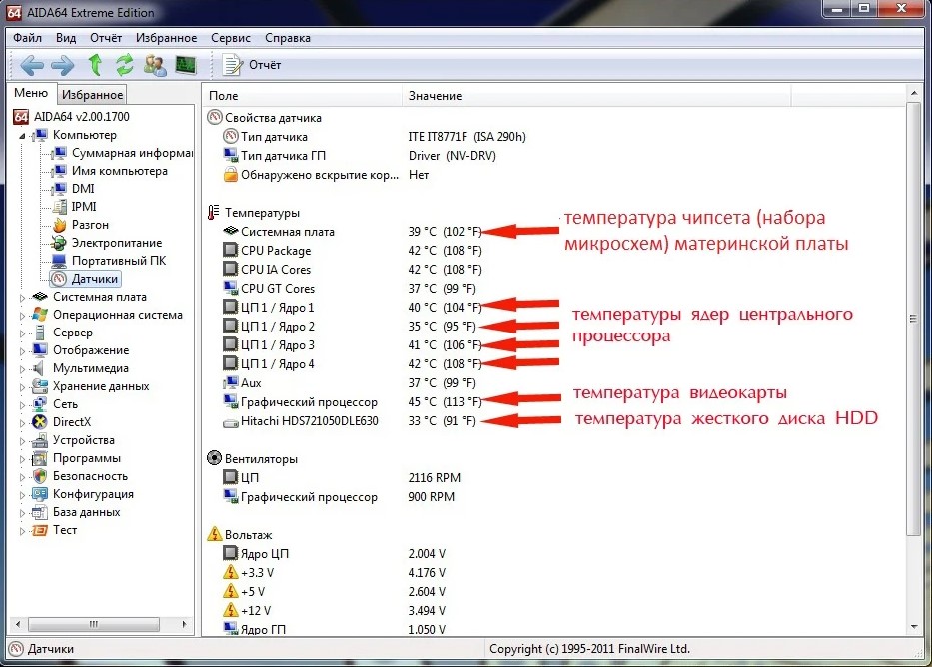Click the Тест icon in tree

[40, 530]
